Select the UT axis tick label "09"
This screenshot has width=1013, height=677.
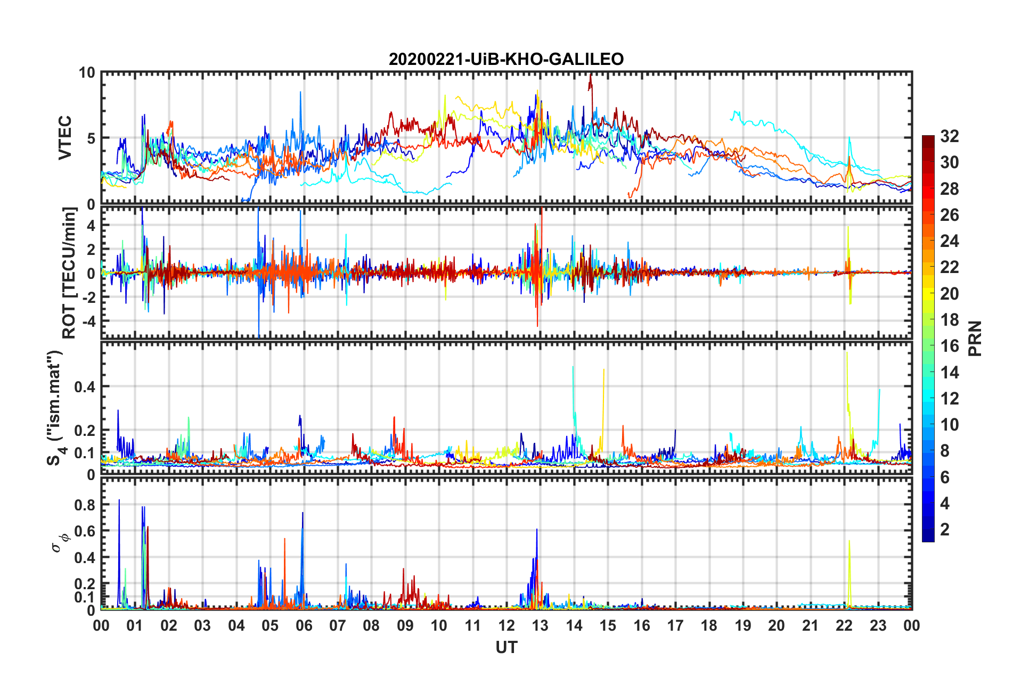pyautogui.click(x=405, y=625)
